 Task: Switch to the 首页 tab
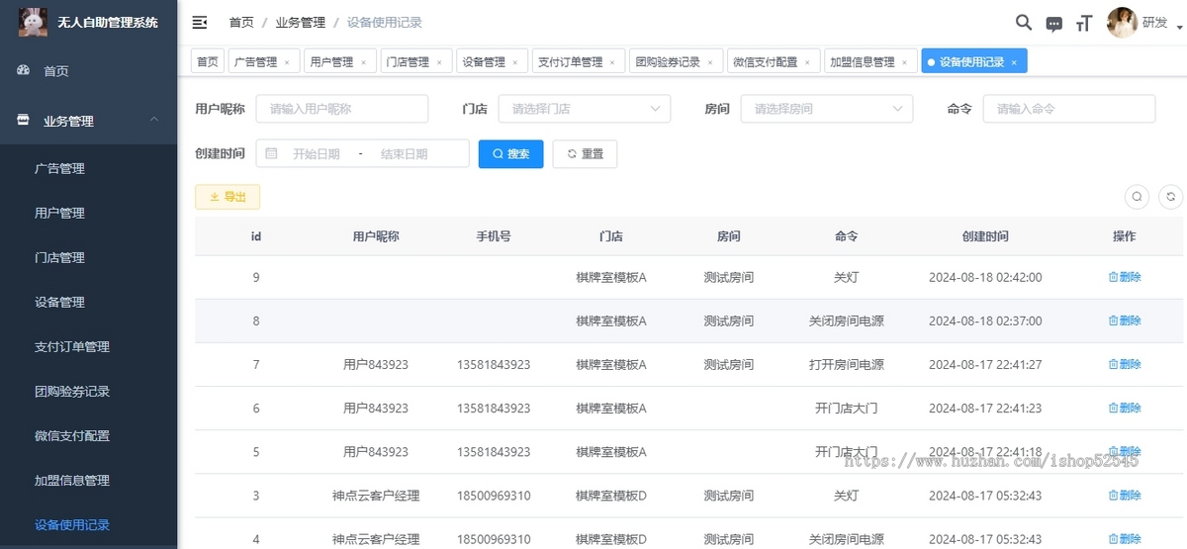pyautogui.click(x=207, y=61)
